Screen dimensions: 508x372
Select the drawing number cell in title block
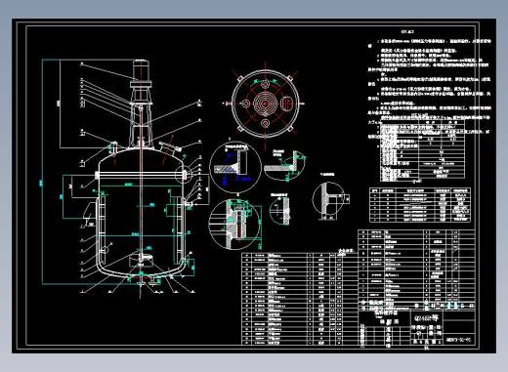(x=458, y=340)
